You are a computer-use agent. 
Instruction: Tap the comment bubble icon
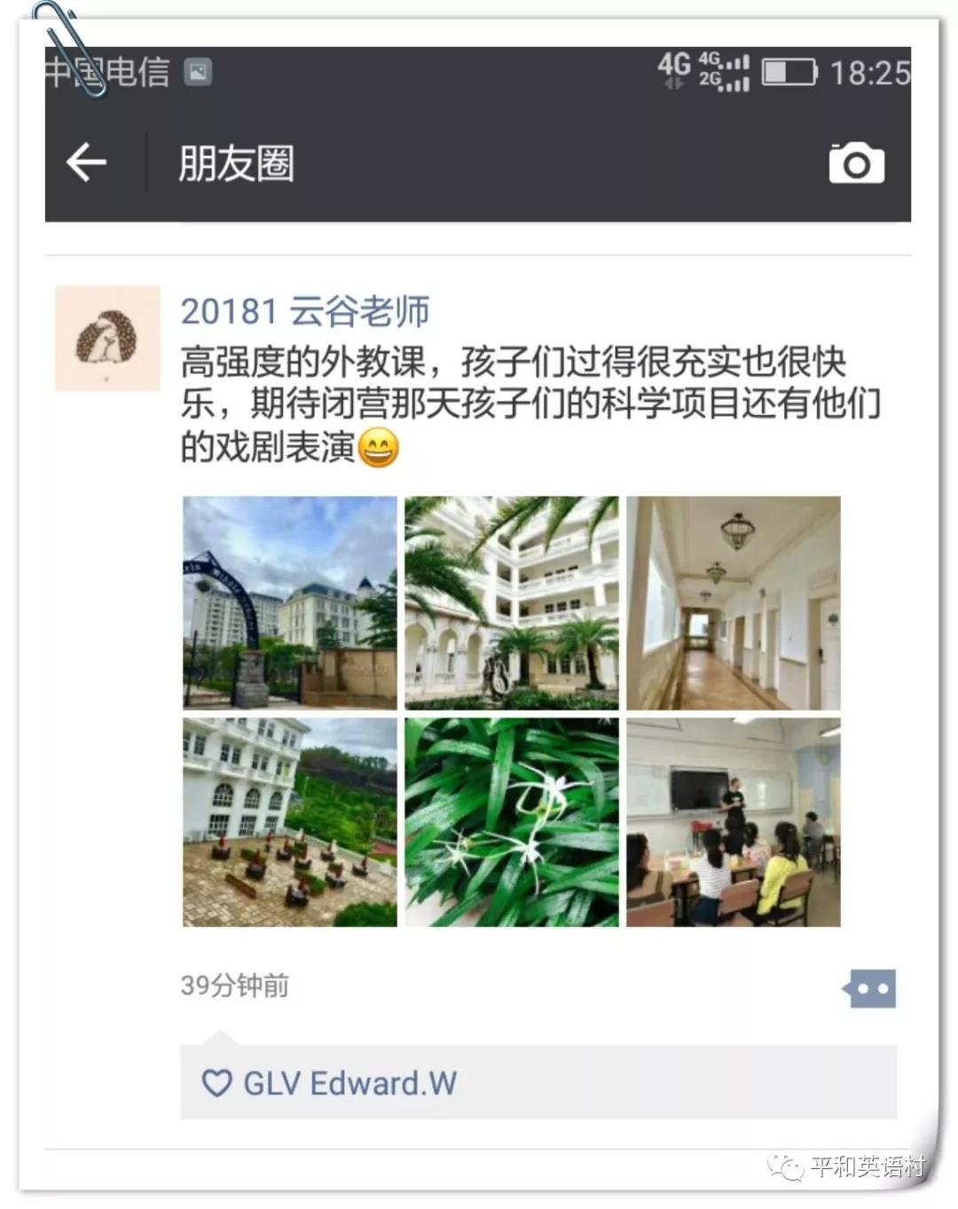click(869, 988)
